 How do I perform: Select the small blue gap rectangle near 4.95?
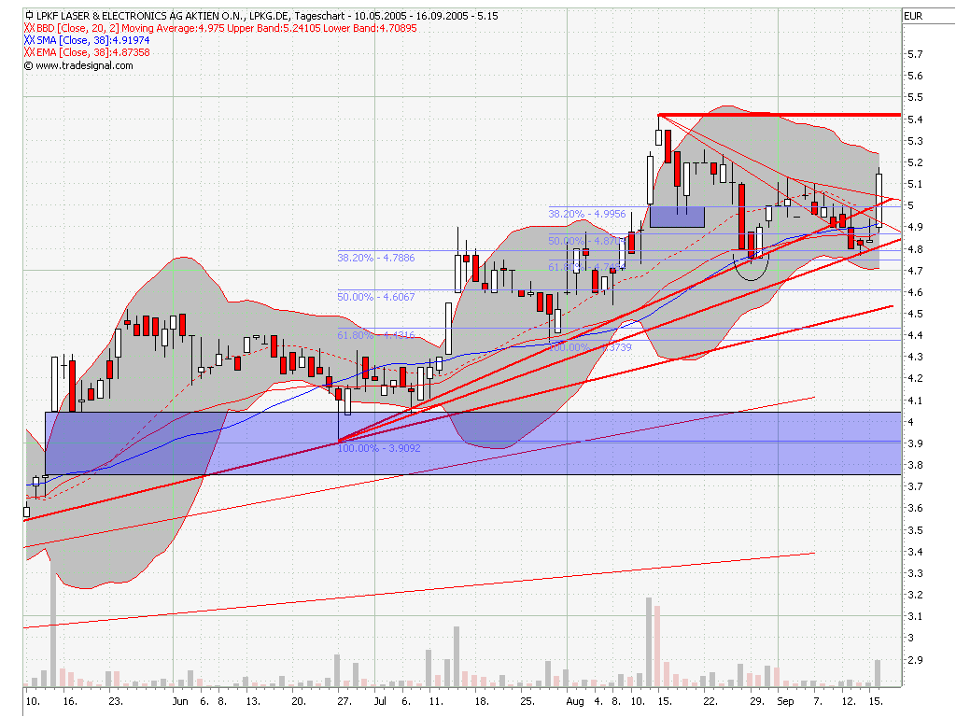point(678,217)
